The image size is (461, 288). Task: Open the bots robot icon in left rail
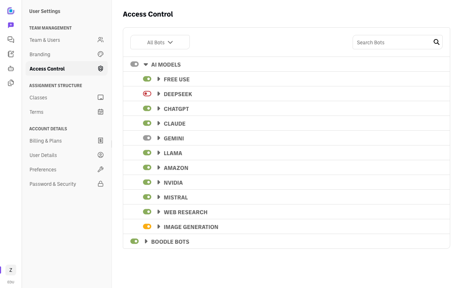pos(11,68)
